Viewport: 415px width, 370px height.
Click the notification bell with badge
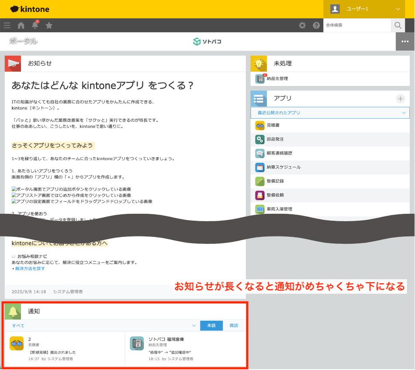[x=36, y=25]
